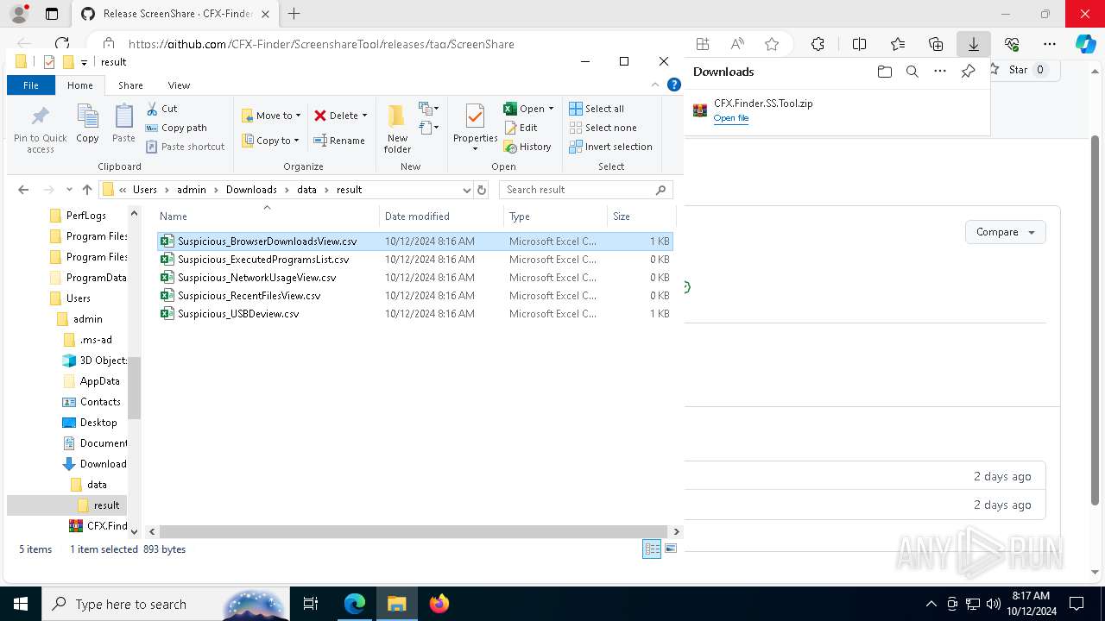Collapse the Explorer ribbon
This screenshot has height=621, width=1105.
pyautogui.click(x=656, y=85)
